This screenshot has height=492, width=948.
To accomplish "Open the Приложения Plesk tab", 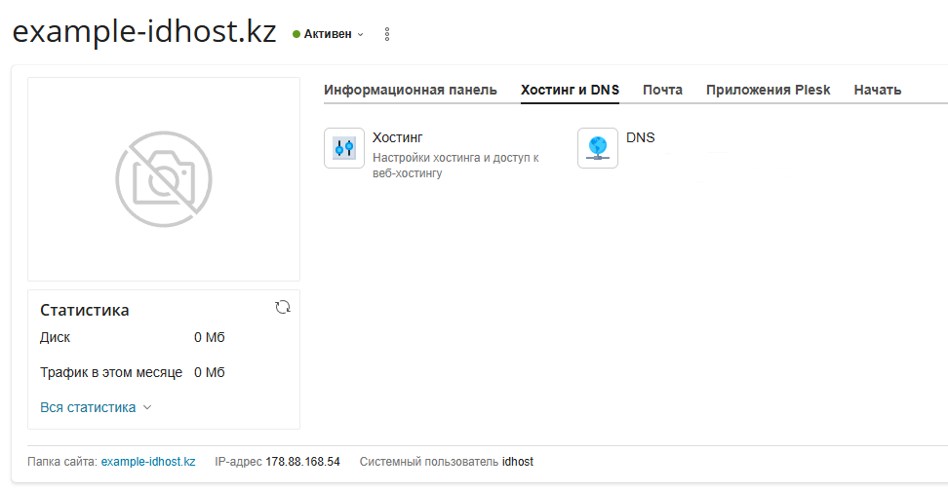I will [x=768, y=90].
